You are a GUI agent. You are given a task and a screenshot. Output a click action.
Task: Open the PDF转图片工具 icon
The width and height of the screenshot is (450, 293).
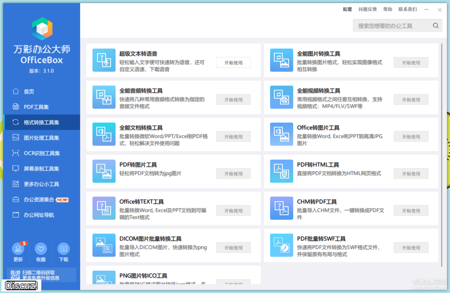click(x=104, y=171)
